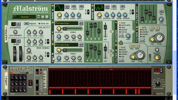
Task: Toggle the Filter Env inv button
Action: pyautogui.click(x=161, y=11)
